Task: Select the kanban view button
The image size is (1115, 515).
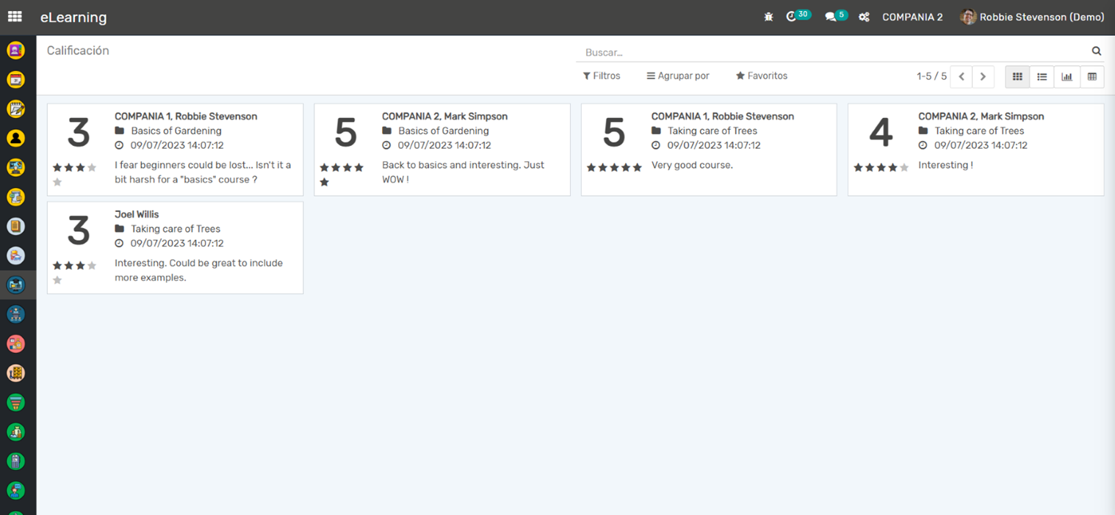Action: [1017, 76]
